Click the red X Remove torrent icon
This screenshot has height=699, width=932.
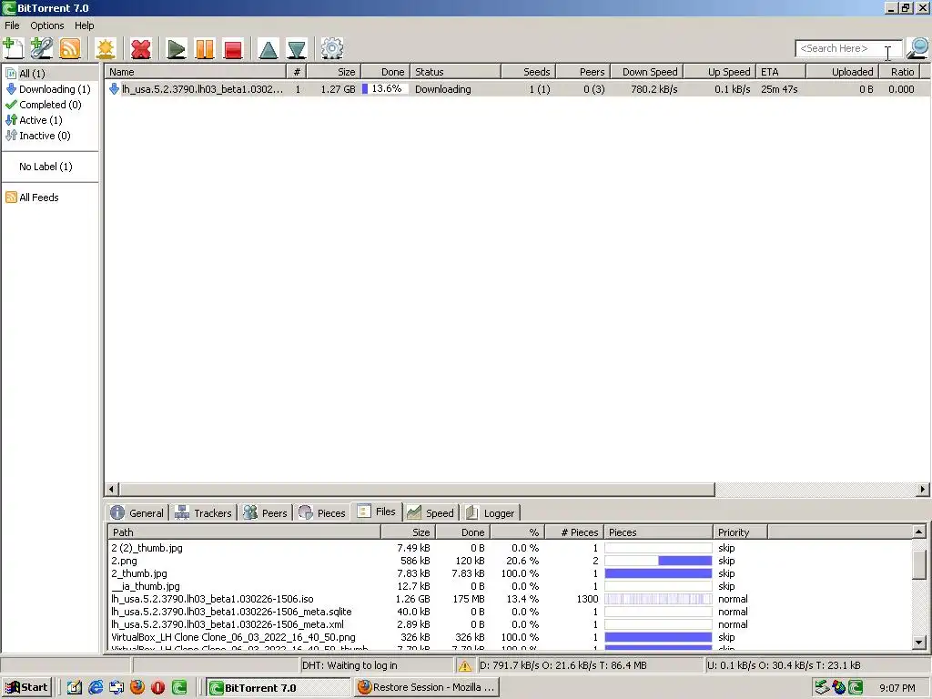pos(141,49)
